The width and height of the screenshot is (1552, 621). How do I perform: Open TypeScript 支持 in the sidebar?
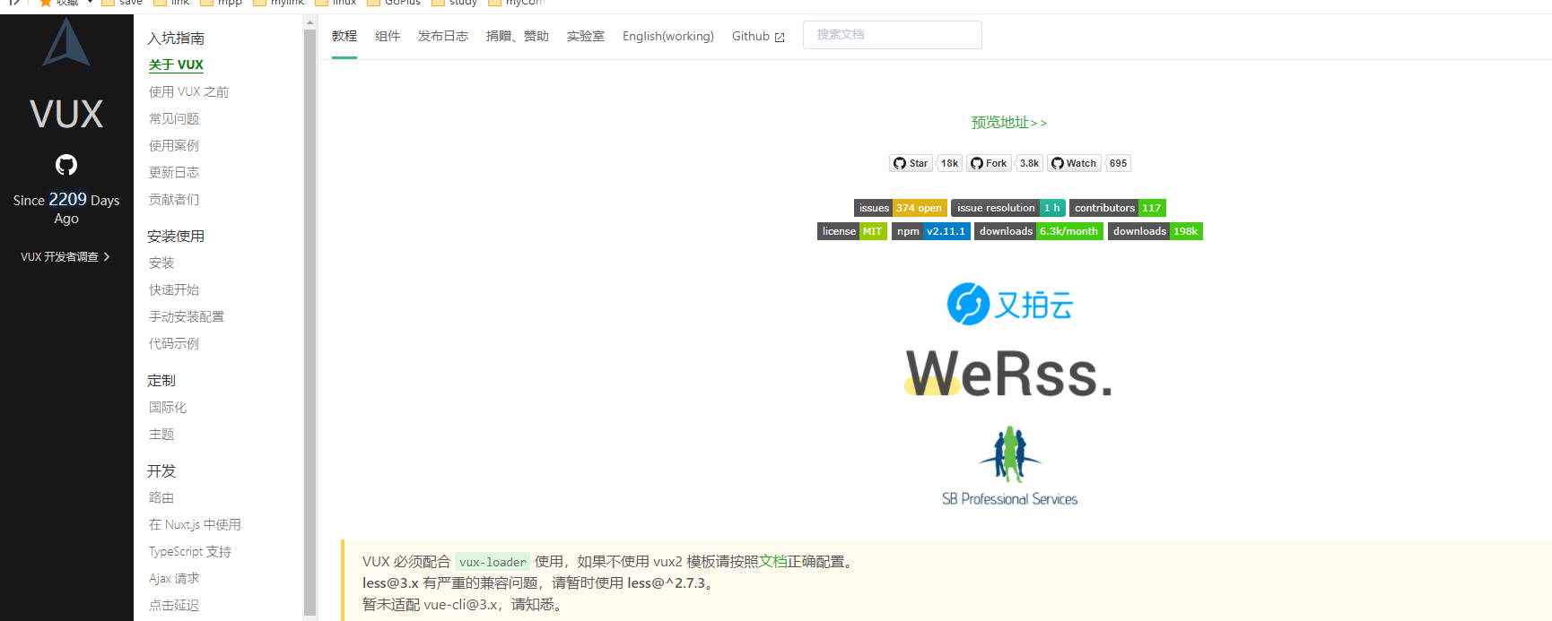(190, 552)
